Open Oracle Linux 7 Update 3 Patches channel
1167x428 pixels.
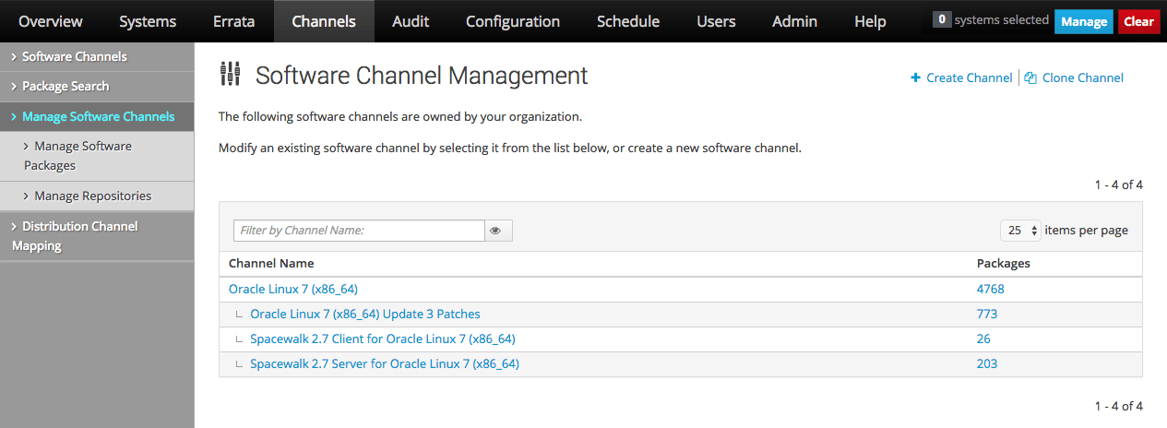365,315
